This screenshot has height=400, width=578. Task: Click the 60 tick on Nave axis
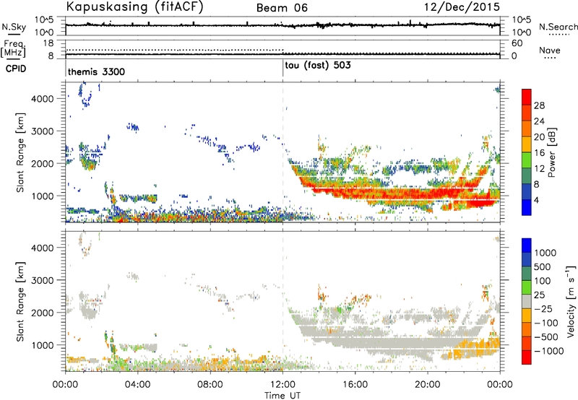(x=517, y=43)
